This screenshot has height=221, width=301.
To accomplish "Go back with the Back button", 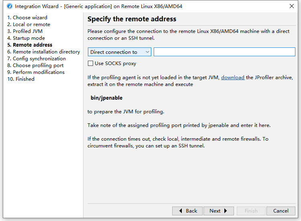I will pyautogui.click(x=187, y=211).
